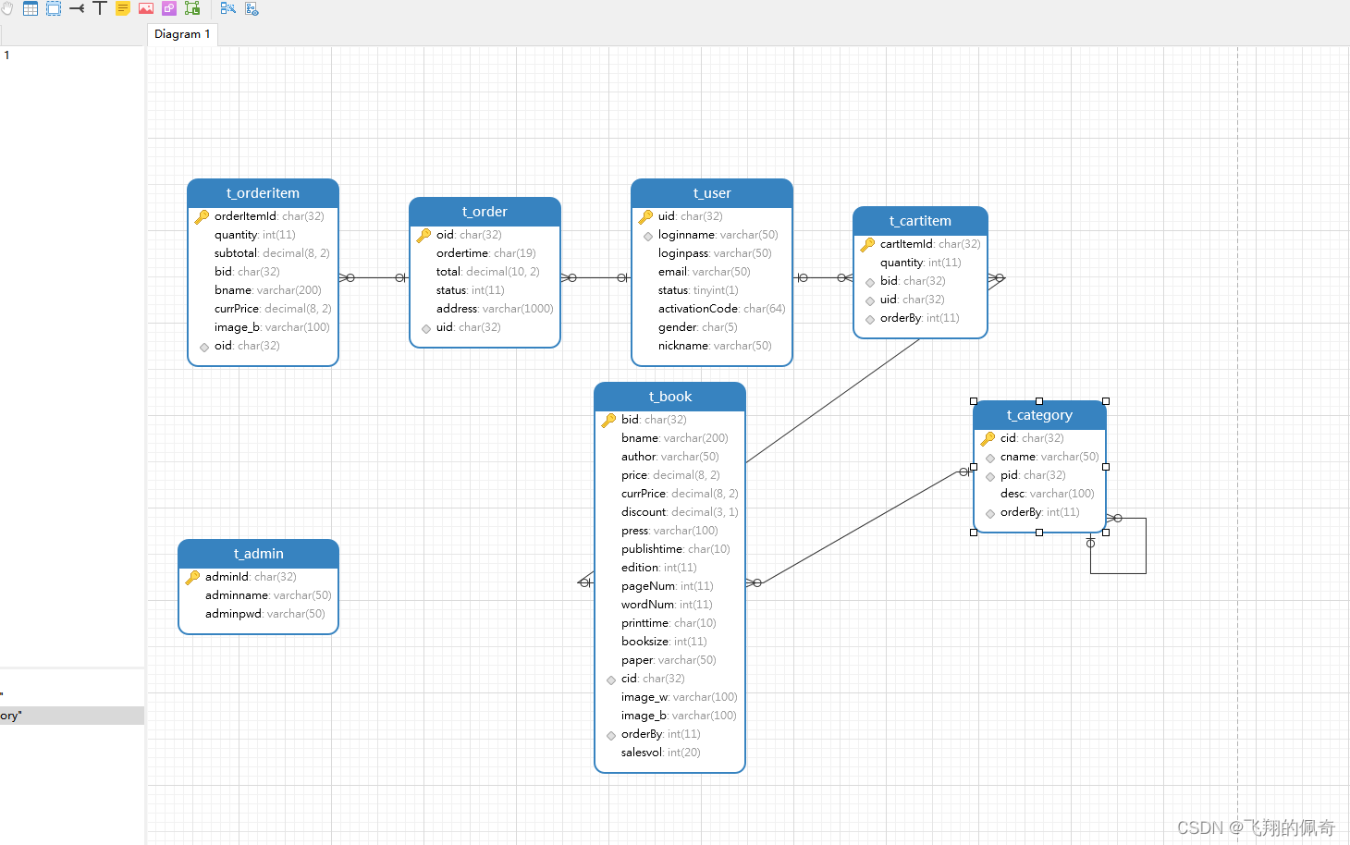Click the discount field in t_book

point(681,512)
